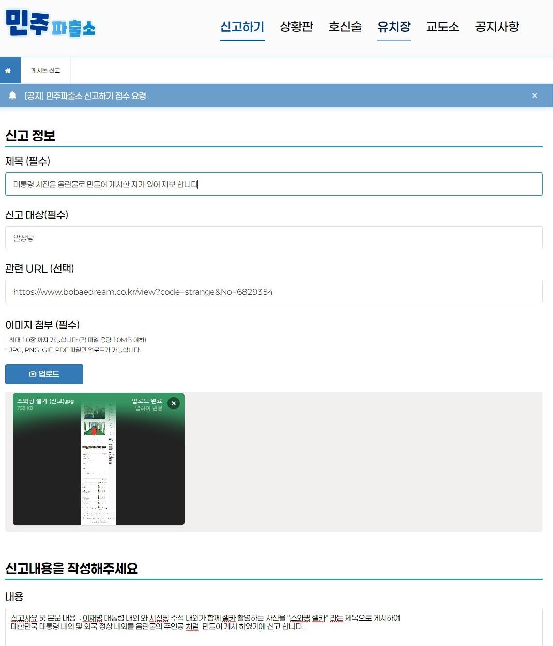Open the home icon breadcrumb
Image resolution: width=553 pixels, height=646 pixels.
[x=8, y=70]
